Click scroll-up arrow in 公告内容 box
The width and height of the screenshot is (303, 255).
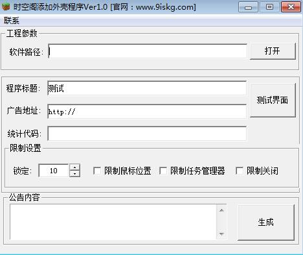(221, 210)
